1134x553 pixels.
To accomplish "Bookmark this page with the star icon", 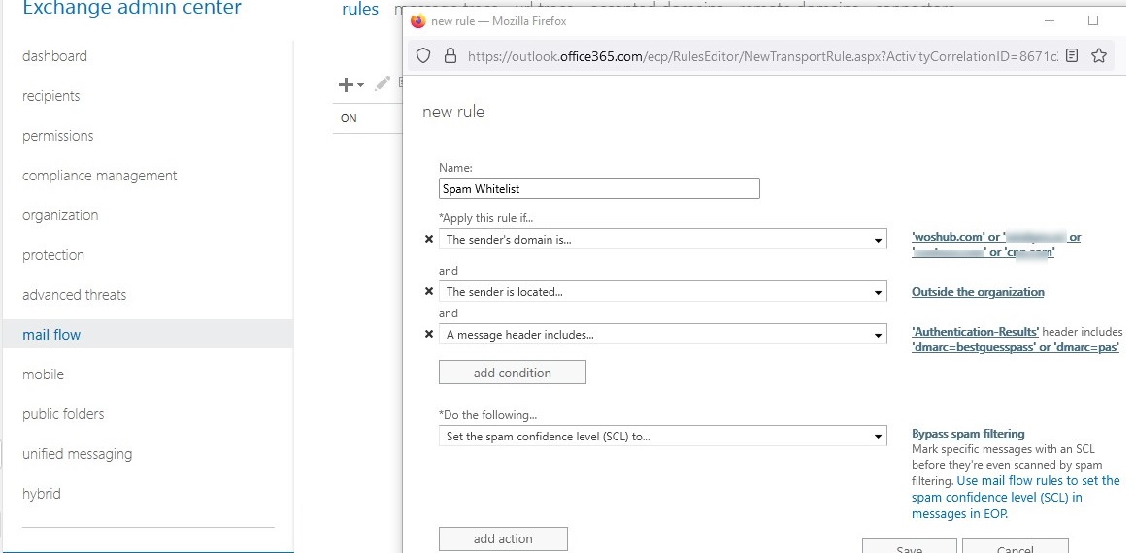I will click(x=1099, y=56).
